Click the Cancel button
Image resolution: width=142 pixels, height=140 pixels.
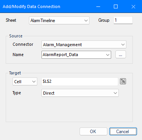pyautogui.click(x=123, y=131)
